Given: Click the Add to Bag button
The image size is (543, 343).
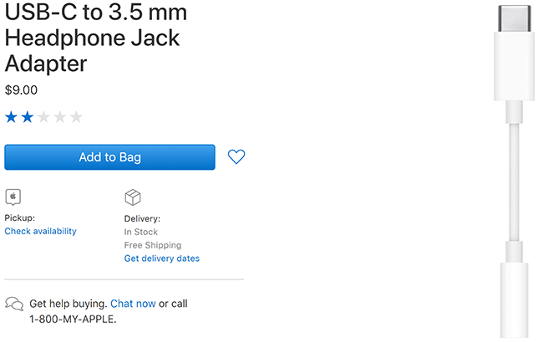Looking at the screenshot, I should [109, 157].
